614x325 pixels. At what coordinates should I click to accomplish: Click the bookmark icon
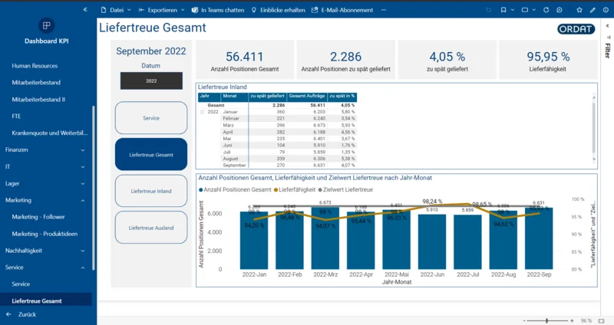[503, 10]
